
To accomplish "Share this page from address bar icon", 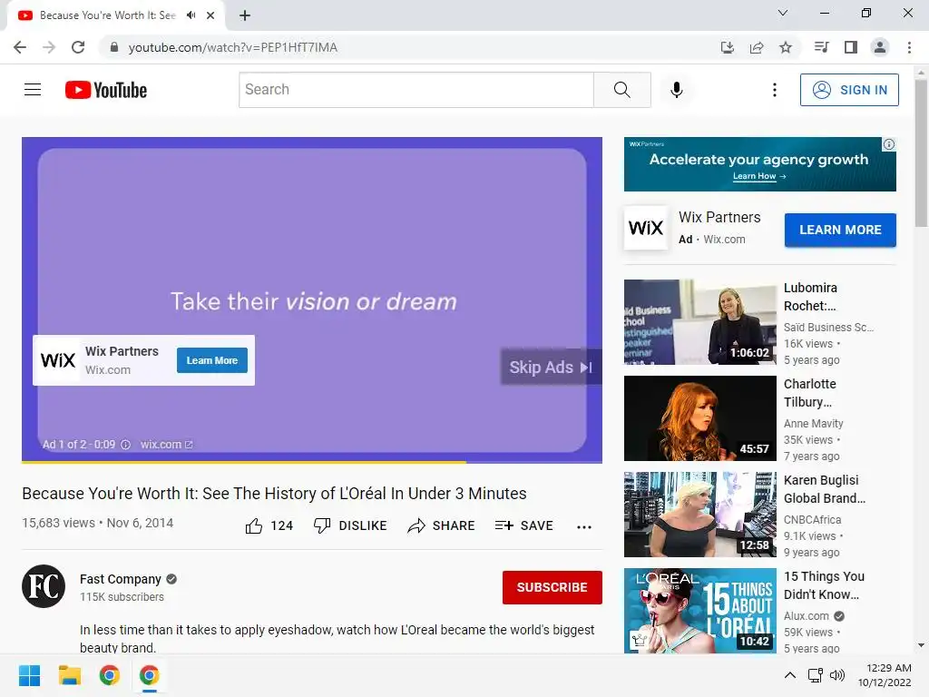I will [x=757, y=47].
